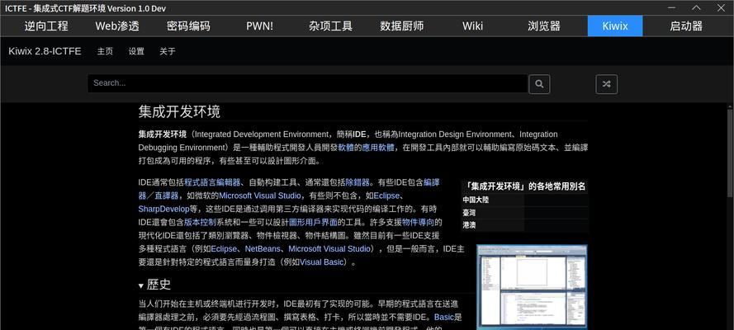Follow the 應用軟體 link
Image resolution: width=734 pixels, height=330 pixels.
378,148
